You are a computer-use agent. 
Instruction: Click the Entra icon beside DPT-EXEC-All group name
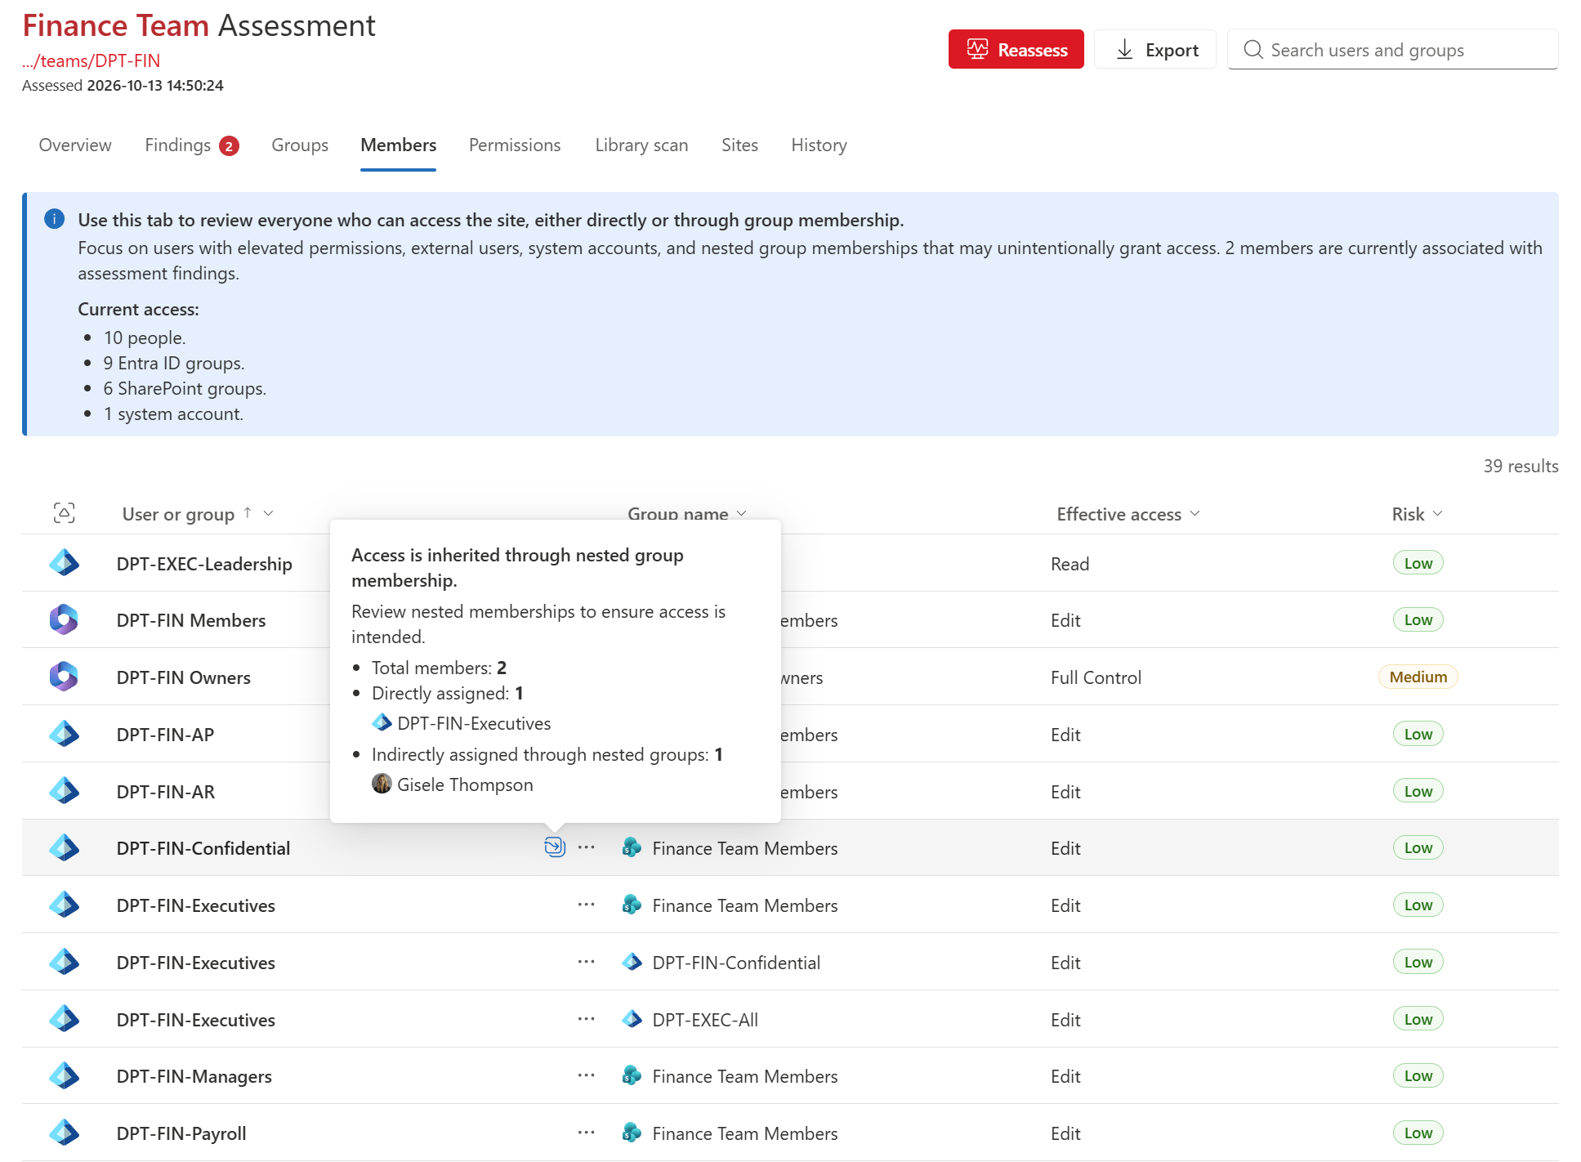(x=632, y=1019)
